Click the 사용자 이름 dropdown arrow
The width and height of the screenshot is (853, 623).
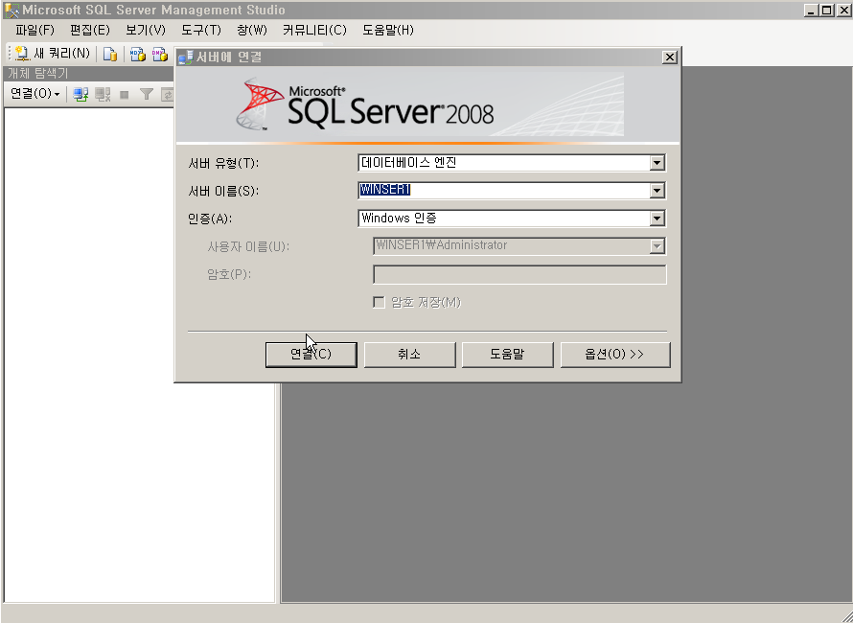coord(657,246)
